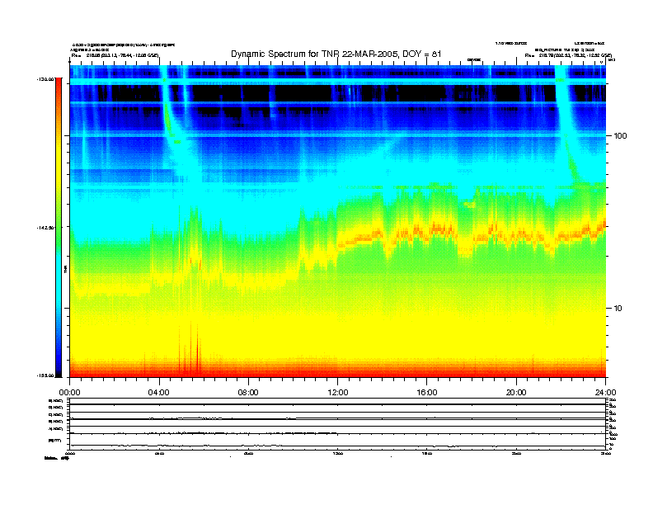Click the '10' frequency axis label
The image size is (653, 505).
pos(618,309)
